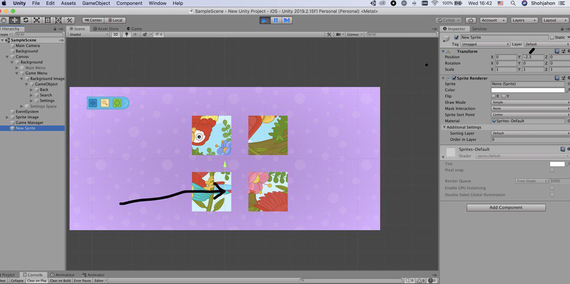Open the Tag dropdown

tap(485, 44)
